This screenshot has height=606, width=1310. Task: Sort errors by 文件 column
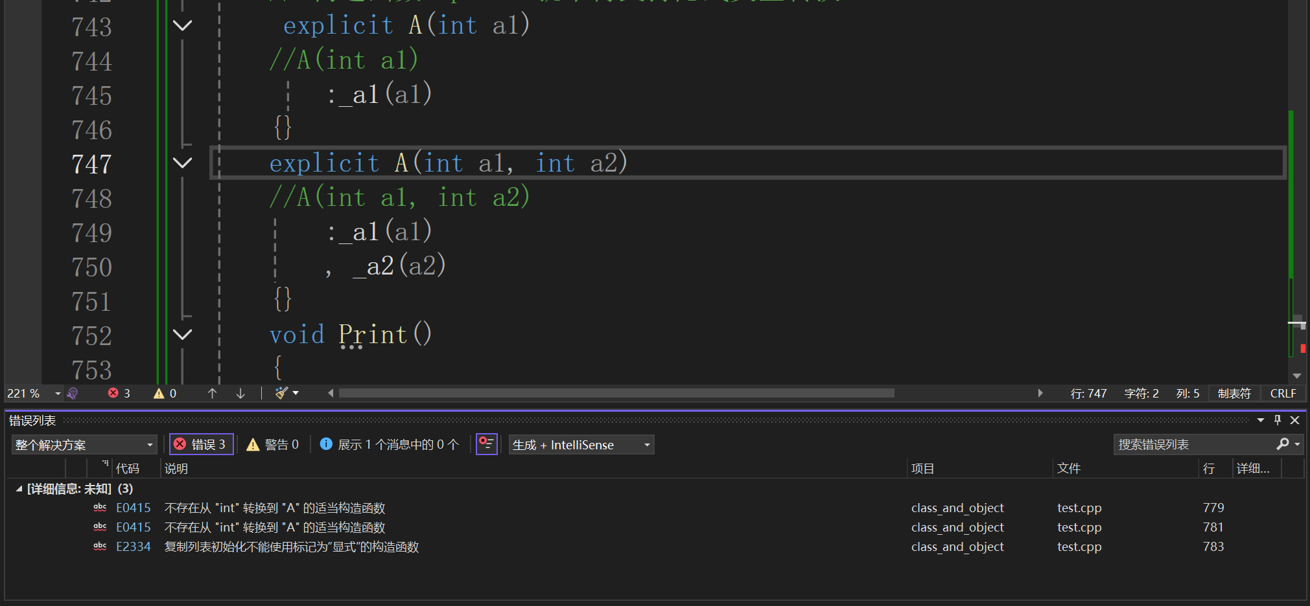(1125, 469)
